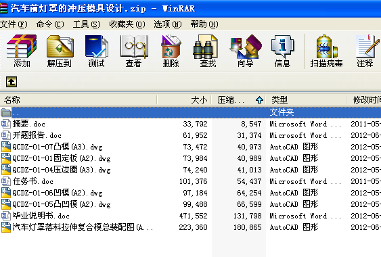Click the packed size value 66,599

(249, 204)
